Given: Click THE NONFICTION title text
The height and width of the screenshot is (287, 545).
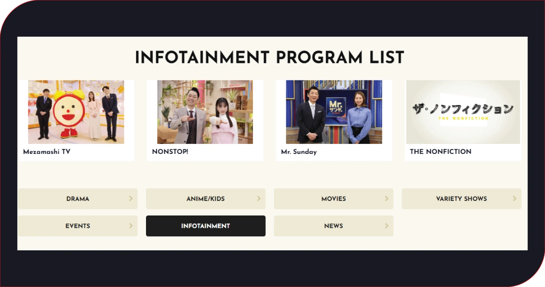Looking at the screenshot, I should tap(441, 152).
